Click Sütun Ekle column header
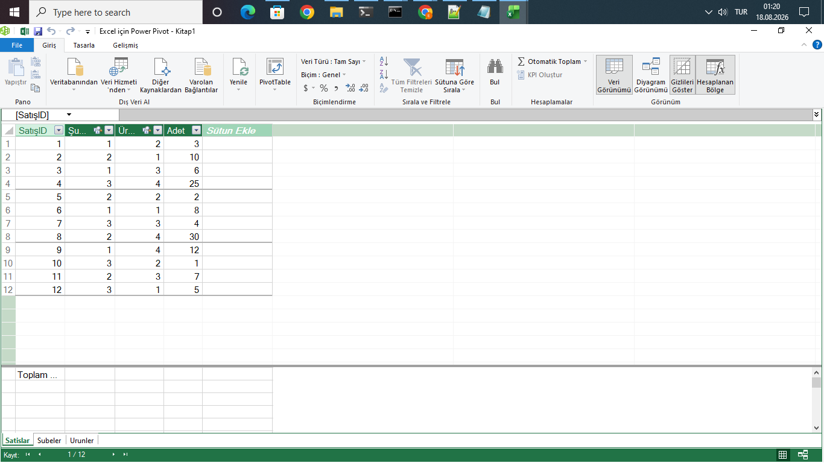This screenshot has width=824, height=463. coord(237,130)
